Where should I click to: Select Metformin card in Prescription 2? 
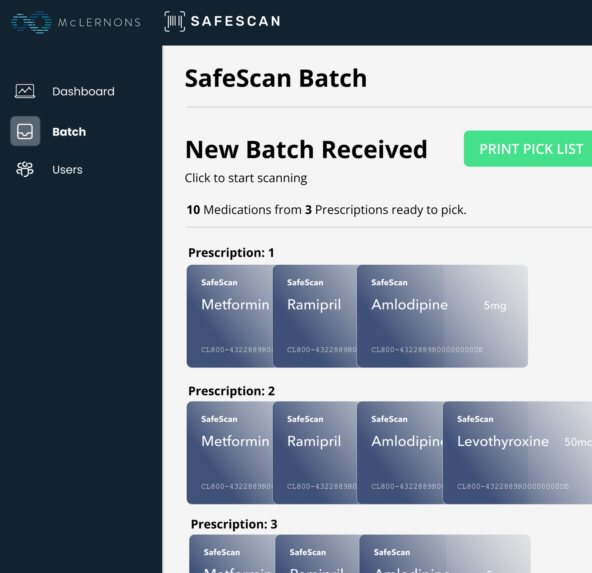click(x=229, y=452)
